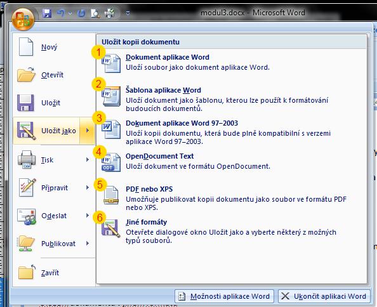Click the Dokument aplikace Word file icon
This screenshot has height=307, width=377.
tap(111, 63)
